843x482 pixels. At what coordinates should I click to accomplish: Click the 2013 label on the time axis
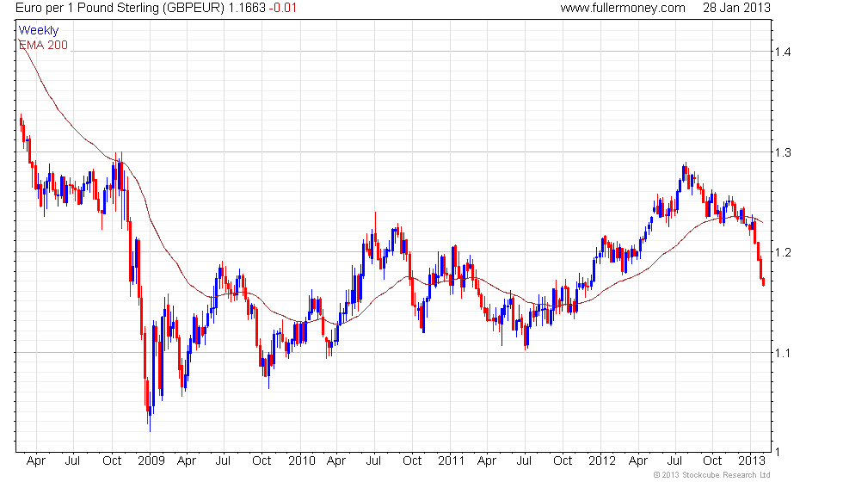pyautogui.click(x=752, y=460)
